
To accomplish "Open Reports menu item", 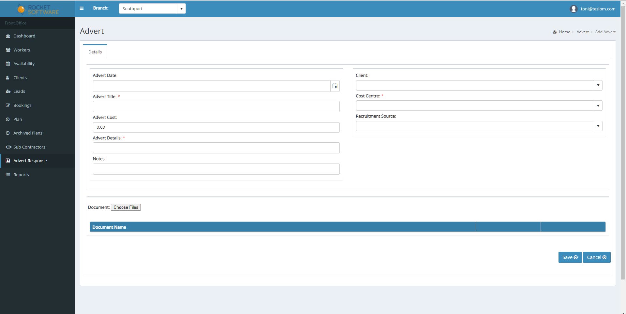I will point(21,175).
